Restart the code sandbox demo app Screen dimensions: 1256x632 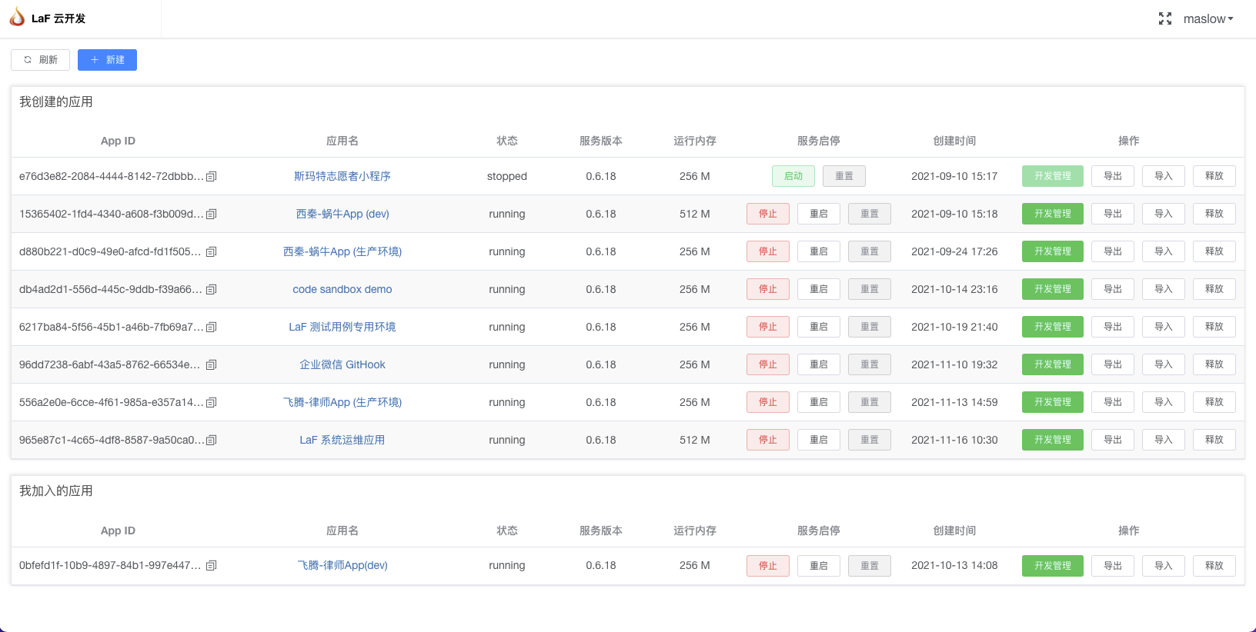818,289
